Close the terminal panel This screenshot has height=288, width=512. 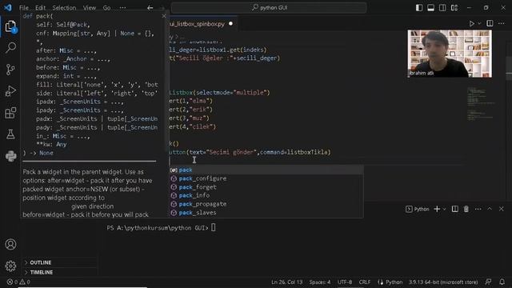(502, 209)
